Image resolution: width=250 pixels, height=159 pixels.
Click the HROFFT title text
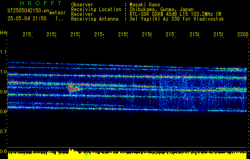click(41, 3)
